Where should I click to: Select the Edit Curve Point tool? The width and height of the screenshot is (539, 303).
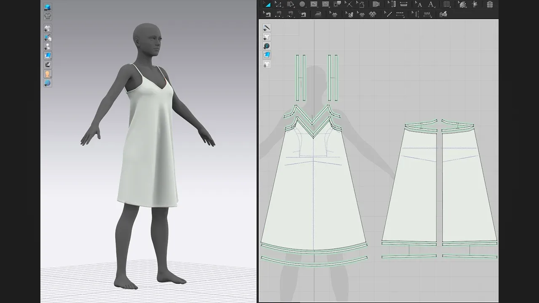pos(278,4)
